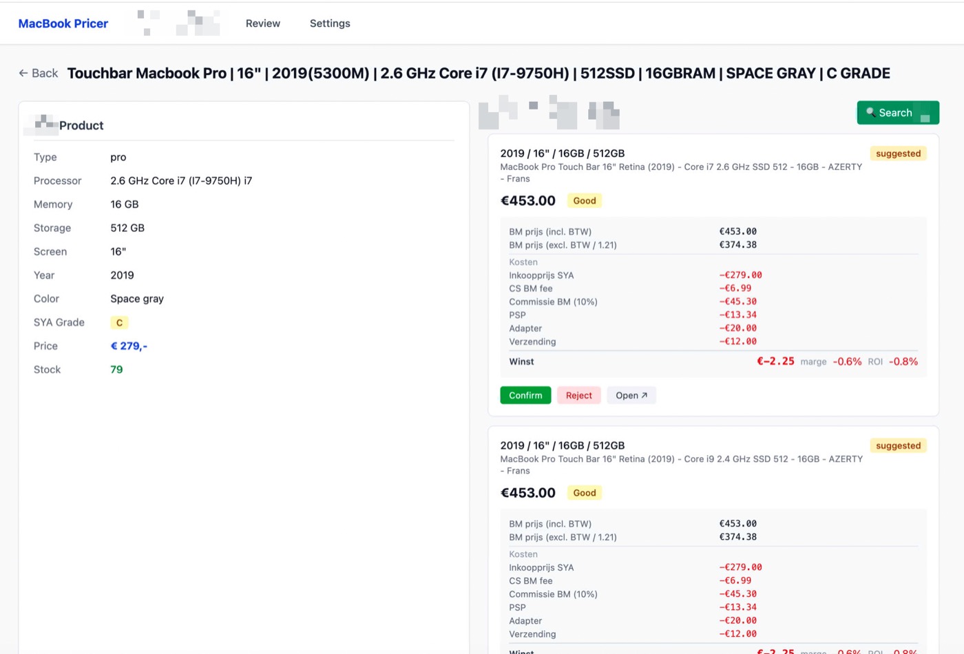This screenshot has height=654, width=964.
Task: Click first listing title 2019 / 16" / 16GB / 512GB
Action: coord(563,154)
